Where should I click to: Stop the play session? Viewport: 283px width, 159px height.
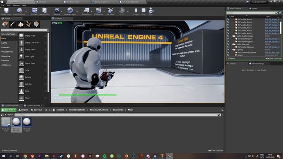pos(143,11)
